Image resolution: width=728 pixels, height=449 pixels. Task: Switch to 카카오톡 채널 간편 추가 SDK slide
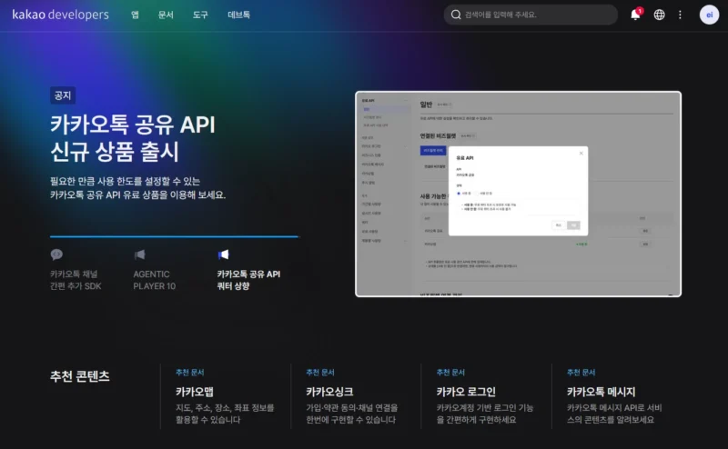point(76,280)
